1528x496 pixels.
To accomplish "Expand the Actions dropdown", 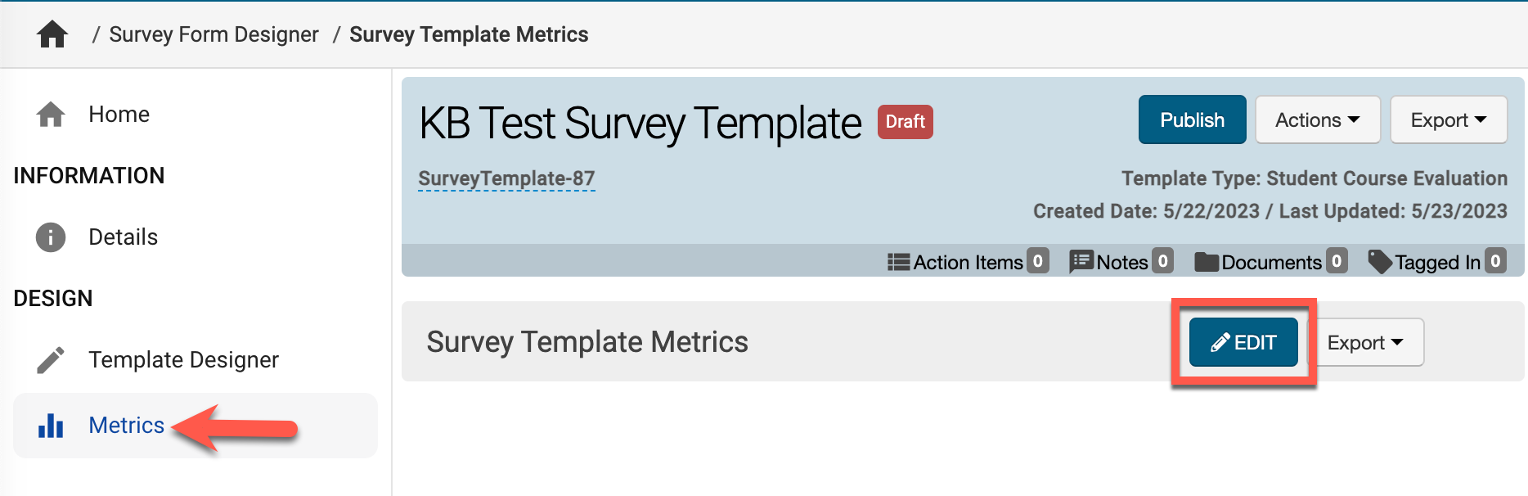I will point(1317,120).
